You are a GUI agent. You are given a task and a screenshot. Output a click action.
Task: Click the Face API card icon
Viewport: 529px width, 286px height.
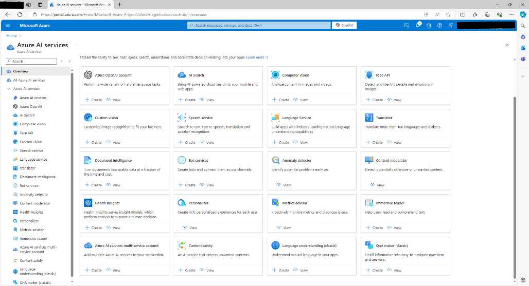pos(369,74)
